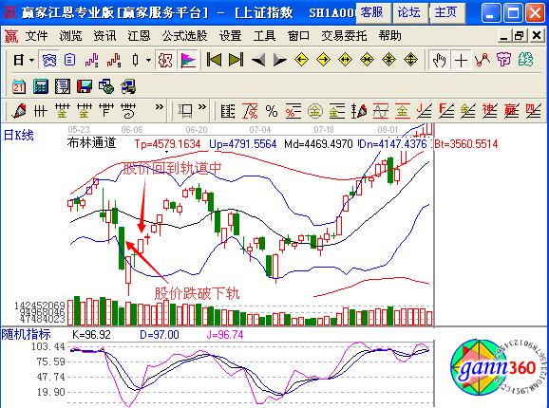The height and width of the screenshot is (408, 549).
Task: Click the 论坛 button in title bar
Action: tap(408, 12)
